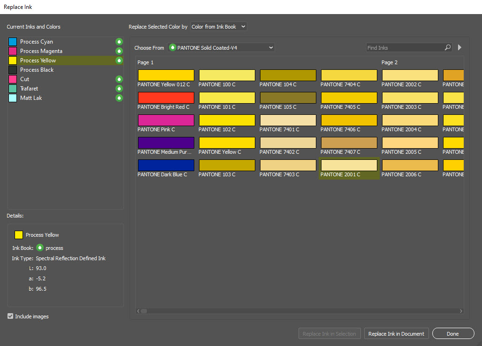The width and height of the screenshot is (482, 346).
Task: Select the Matt Lak ink row
Action: pos(66,98)
